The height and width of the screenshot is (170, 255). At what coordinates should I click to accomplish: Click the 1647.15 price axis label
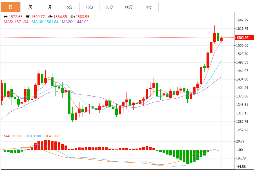(x=242, y=20)
